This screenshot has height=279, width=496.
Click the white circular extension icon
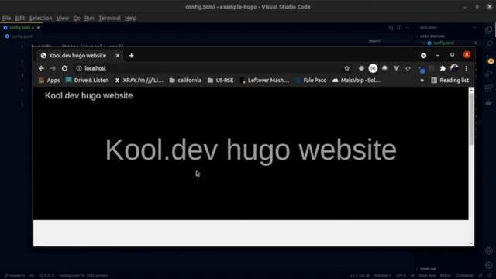373,68
